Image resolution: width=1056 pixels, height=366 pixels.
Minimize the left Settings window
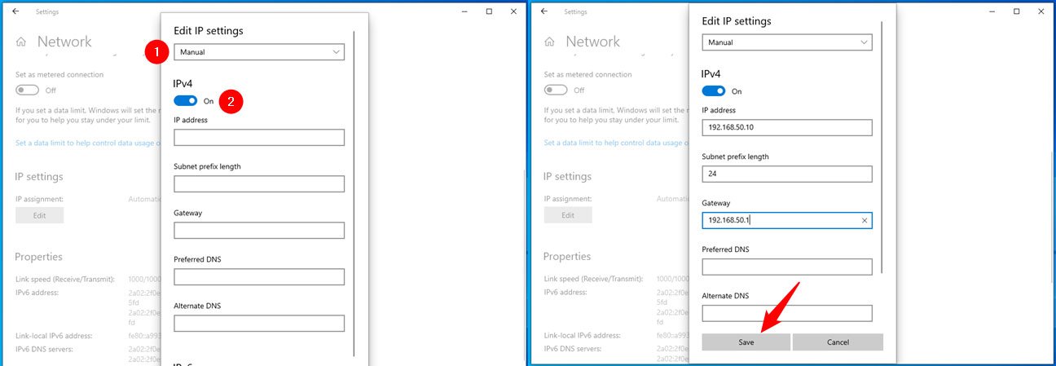click(x=464, y=11)
